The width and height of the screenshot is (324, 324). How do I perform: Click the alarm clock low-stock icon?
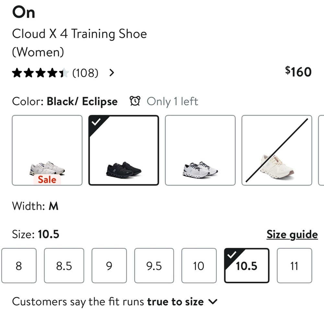pyautogui.click(x=135, y=101)
